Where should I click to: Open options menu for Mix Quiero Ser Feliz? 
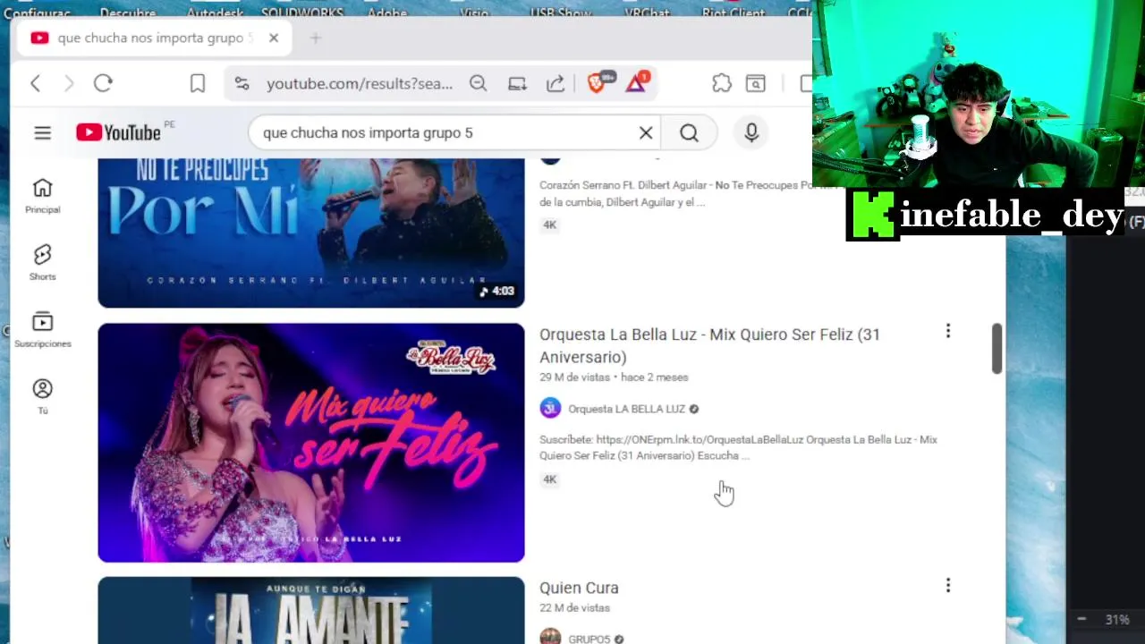click(x=948, y=332)
